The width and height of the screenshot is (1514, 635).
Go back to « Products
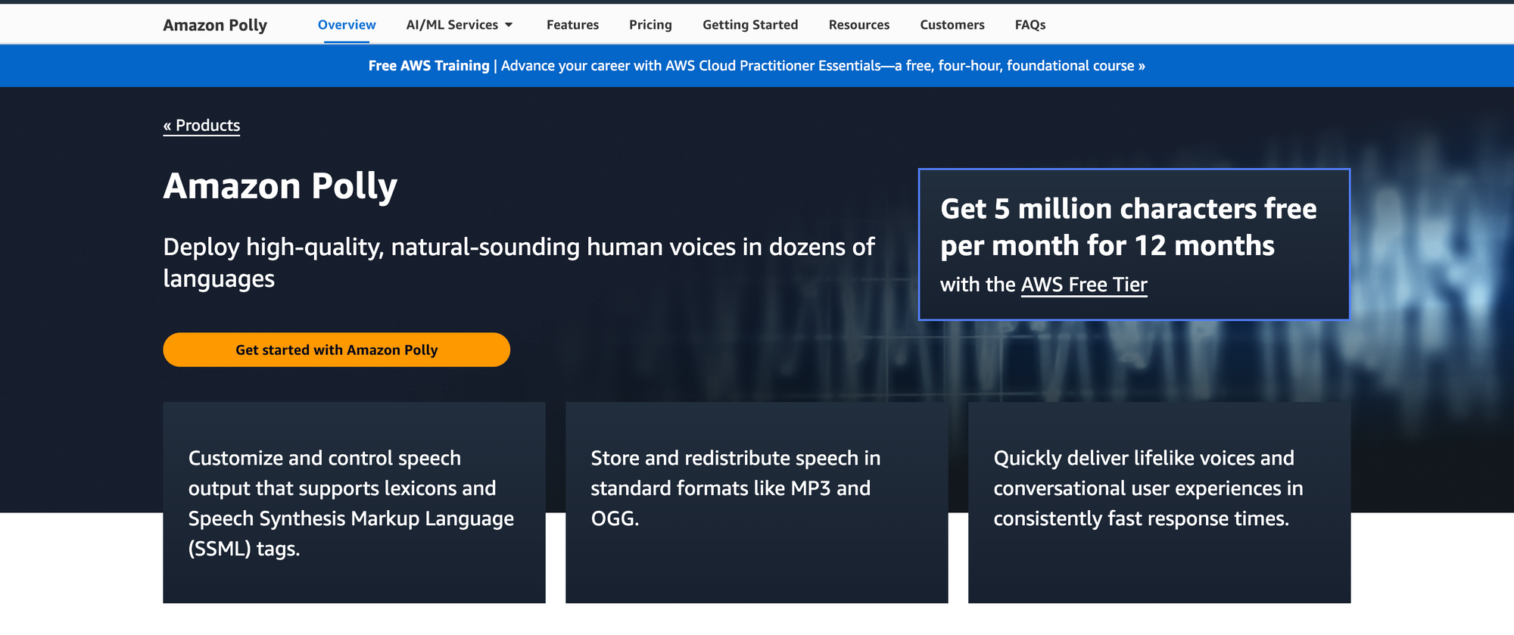click(x=201, y=126)
